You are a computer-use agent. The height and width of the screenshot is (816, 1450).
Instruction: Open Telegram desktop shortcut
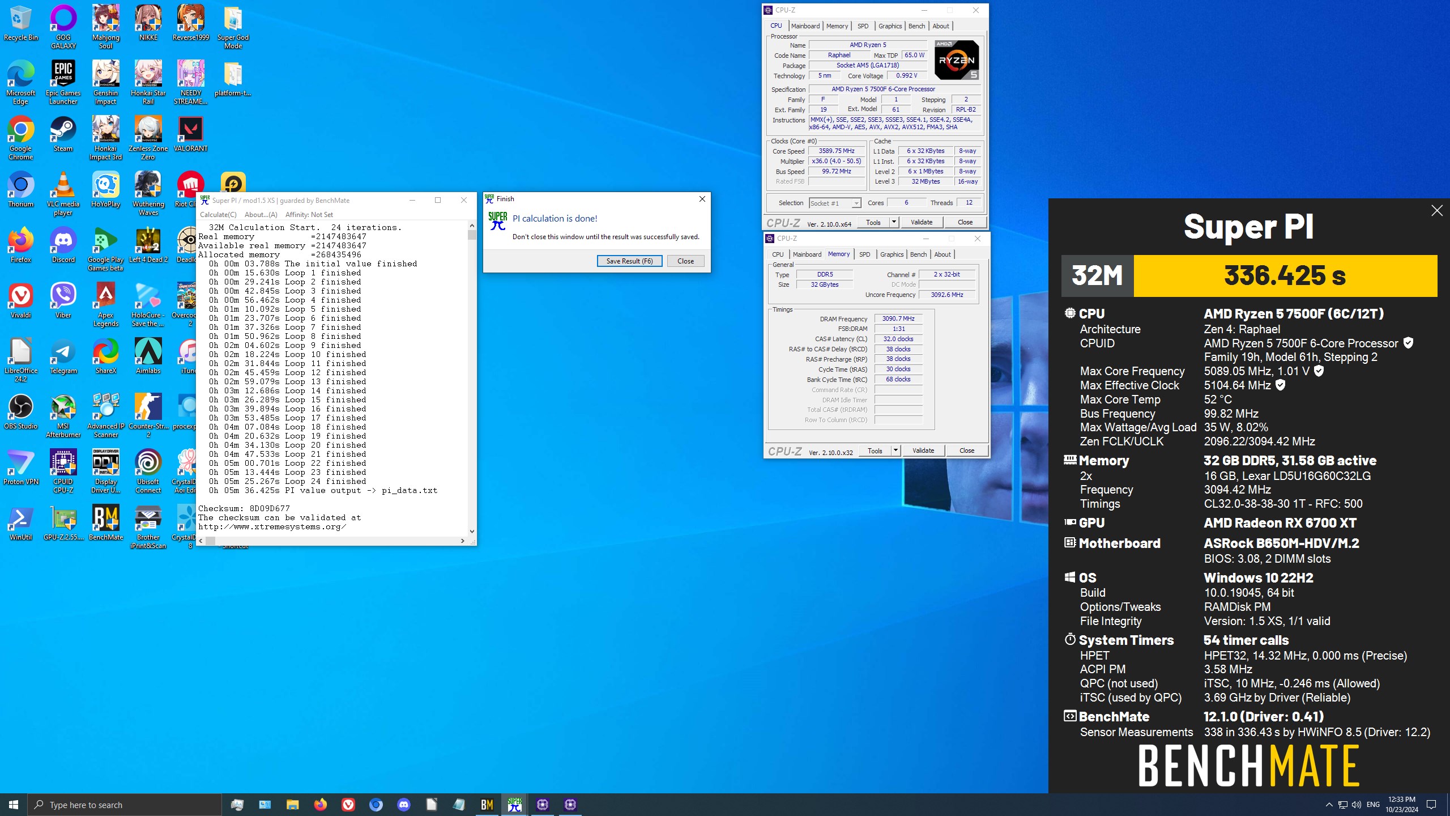coord(63,356)
